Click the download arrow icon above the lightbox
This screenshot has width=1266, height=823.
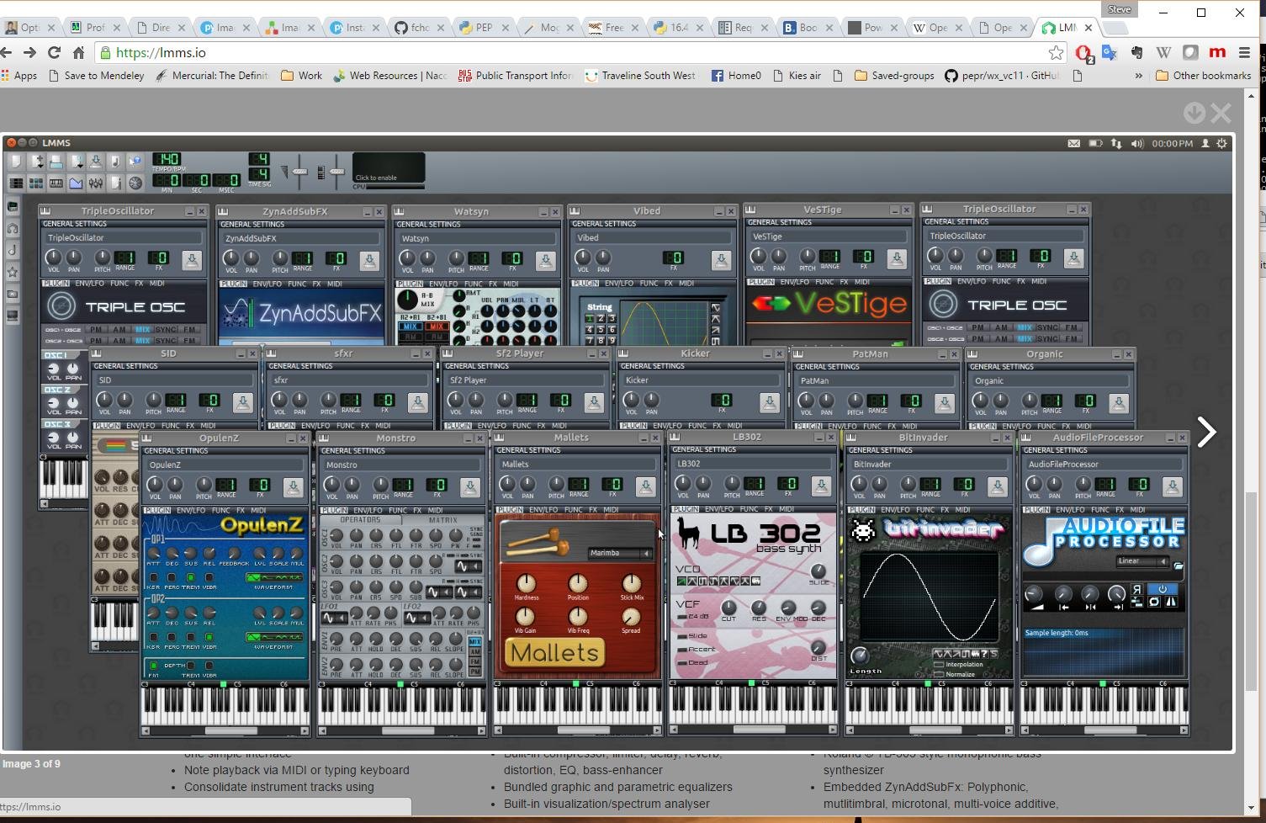coord(1194,113)
